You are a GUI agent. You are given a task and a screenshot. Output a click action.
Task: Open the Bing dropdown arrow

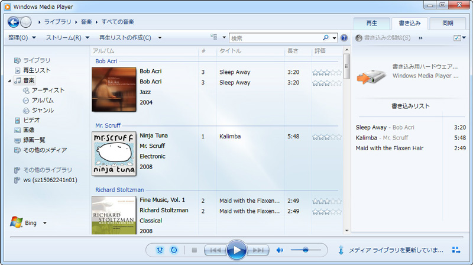[x=45, y=223]
